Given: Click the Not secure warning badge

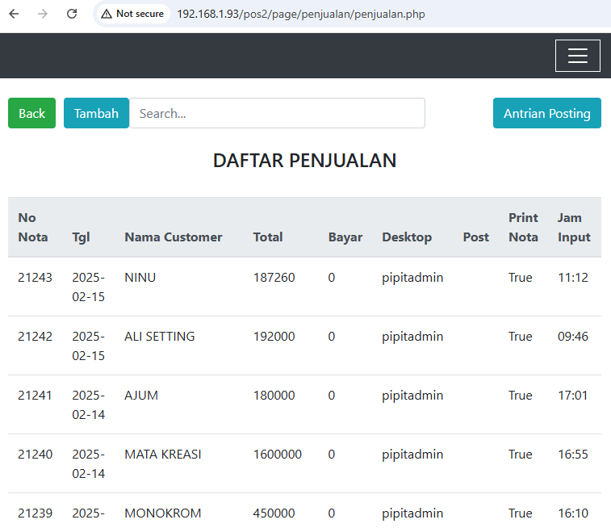Looking at the screenshot, I should point(132,14).
